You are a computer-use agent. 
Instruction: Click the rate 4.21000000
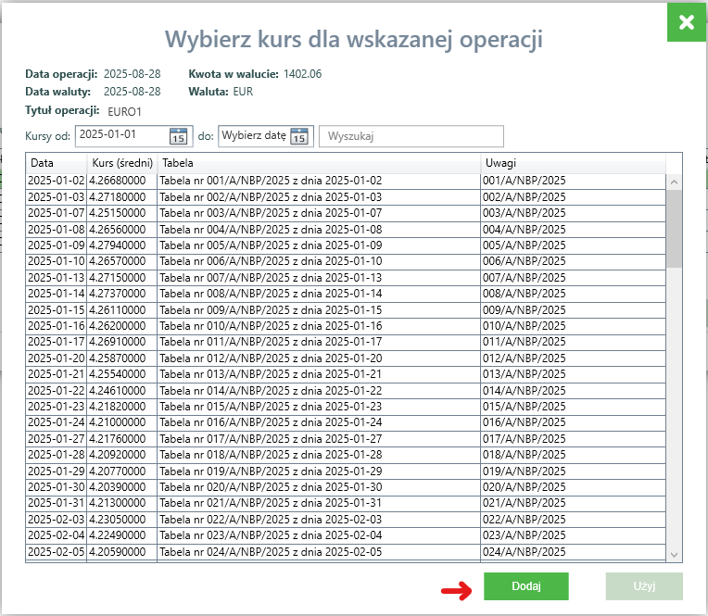click(x=122, y=422)
